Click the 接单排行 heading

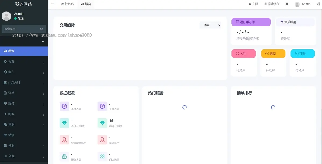pyautogui.click(x=244, y=93)
